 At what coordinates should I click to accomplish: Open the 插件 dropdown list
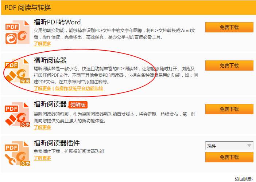[x=229, y=146]
